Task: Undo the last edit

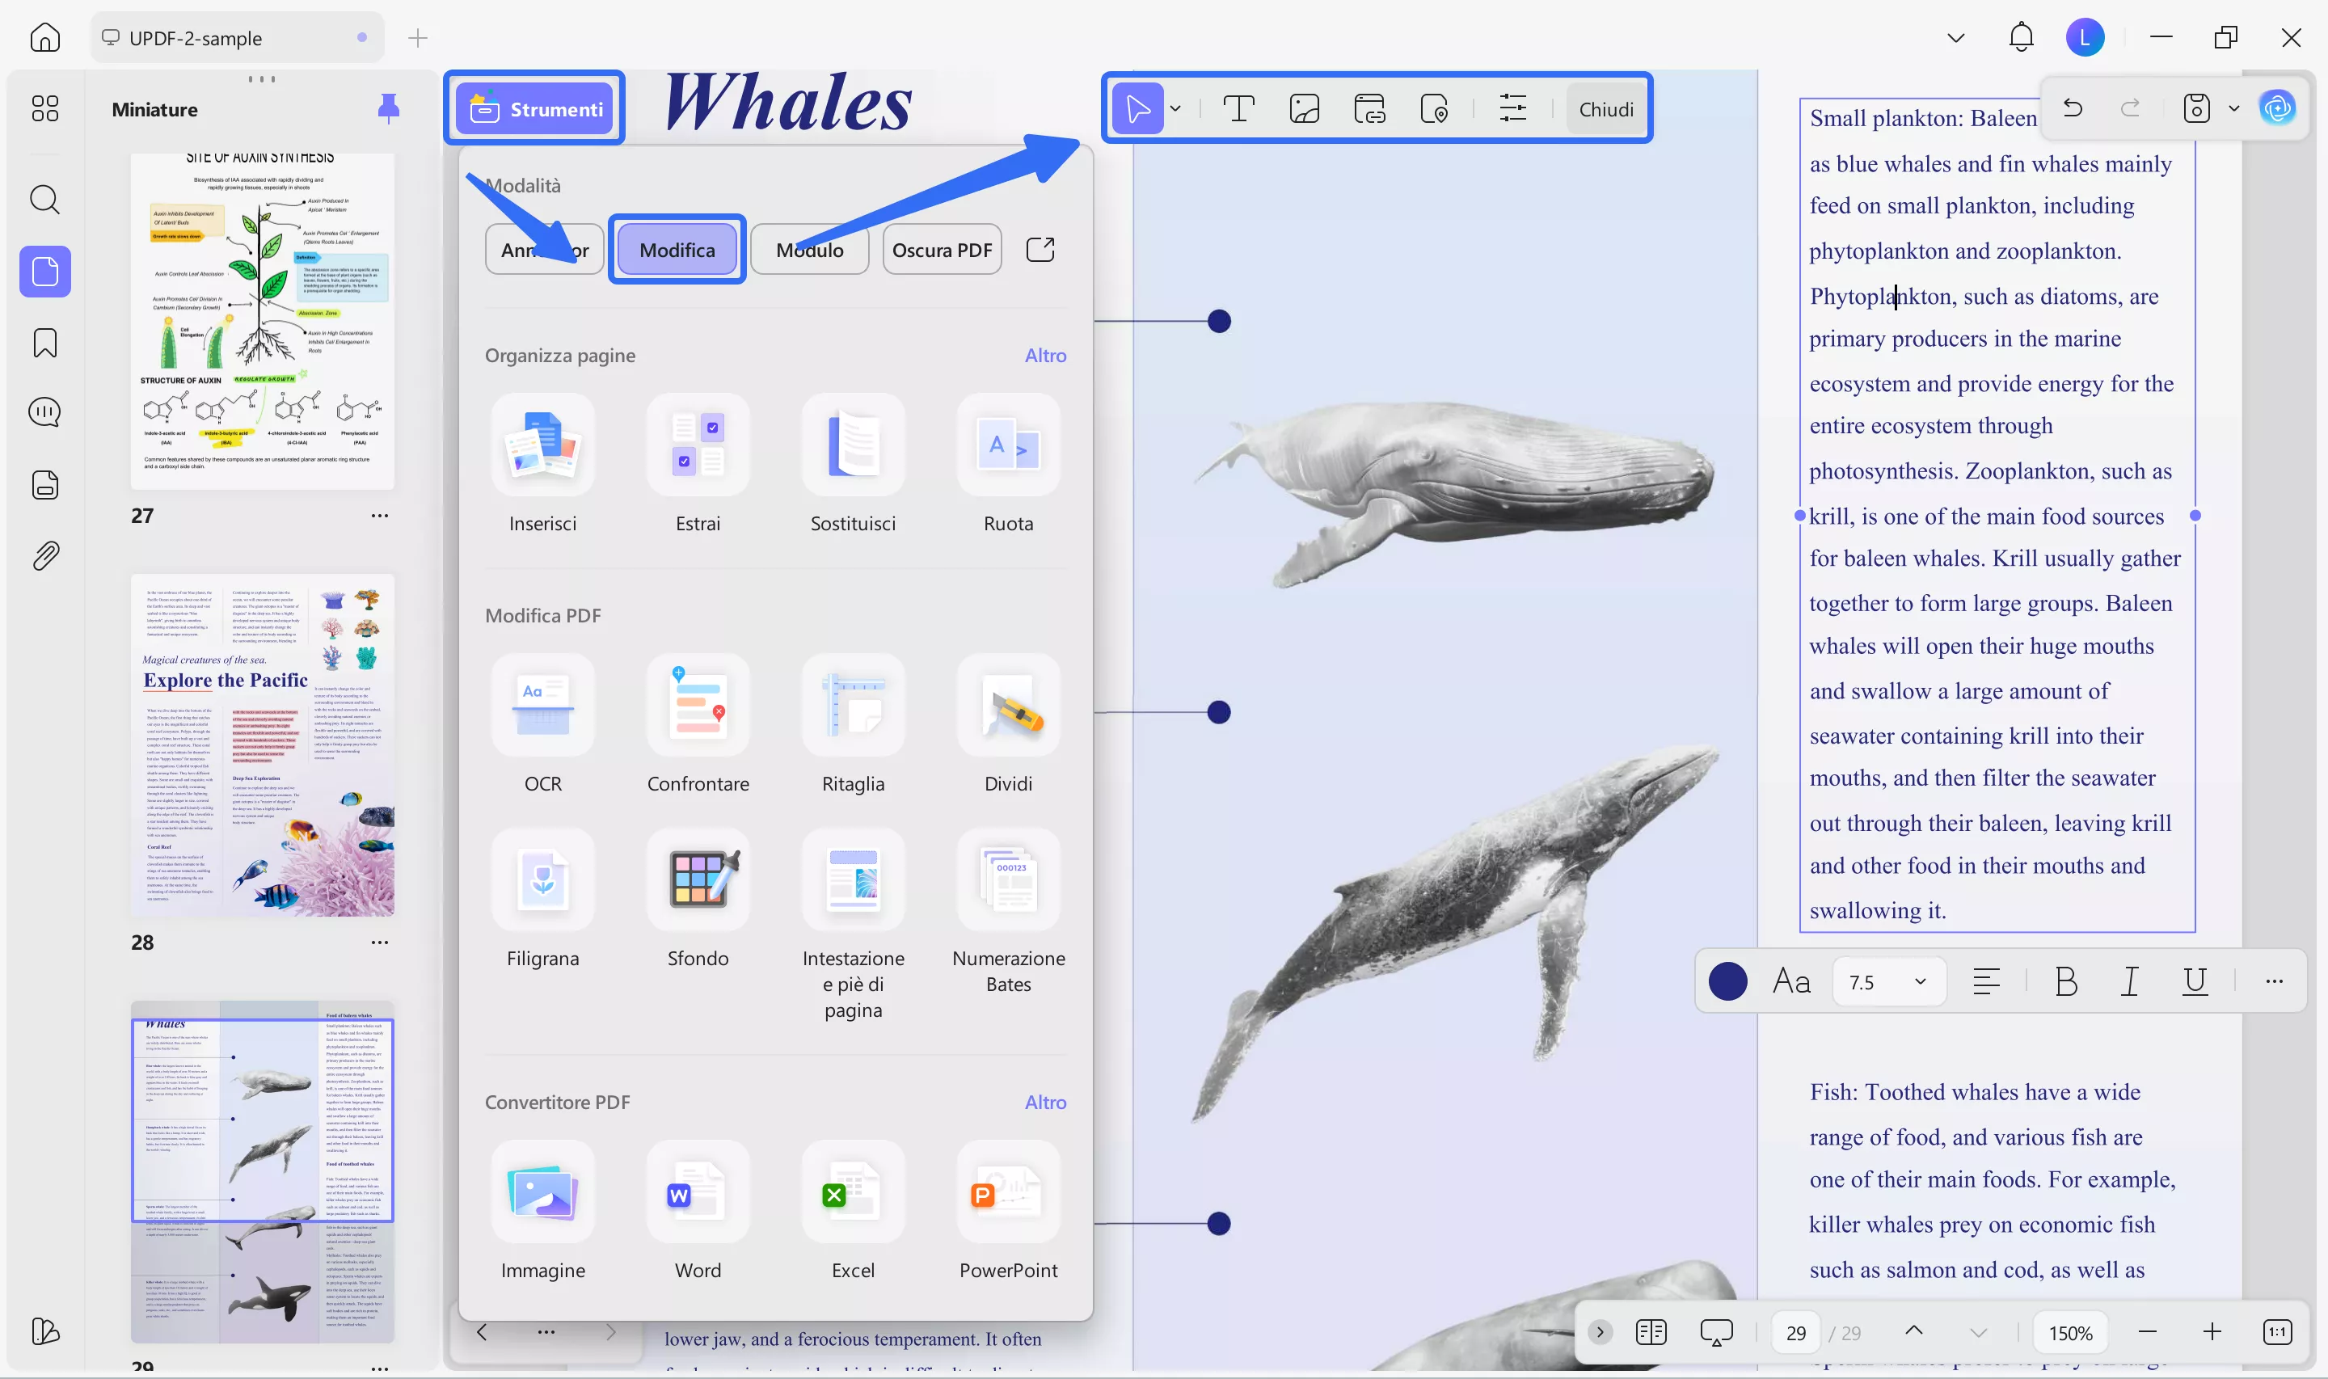Action: (x=2073, y=108)
